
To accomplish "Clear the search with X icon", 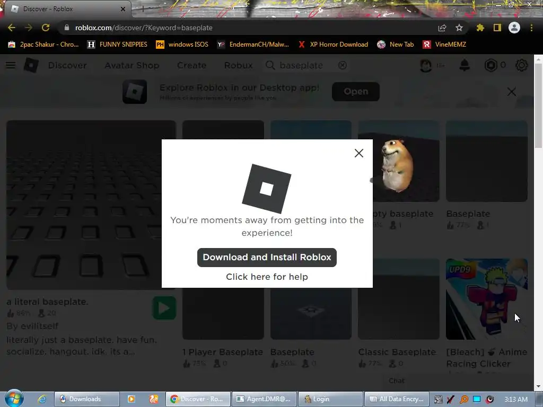I will [342, 65].
